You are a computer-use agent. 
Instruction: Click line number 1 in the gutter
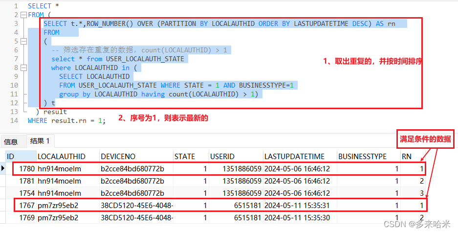tap(16, 6)
